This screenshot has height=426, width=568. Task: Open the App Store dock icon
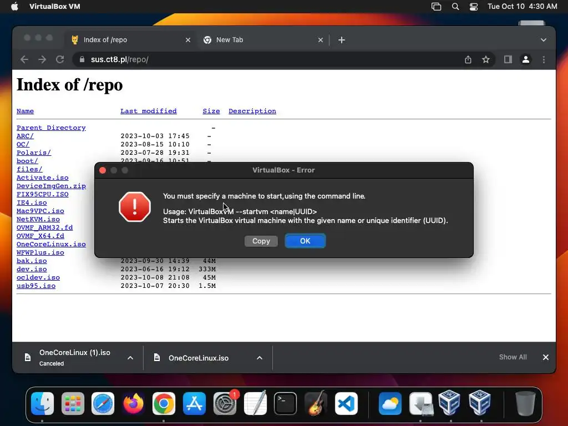(194, 403)
